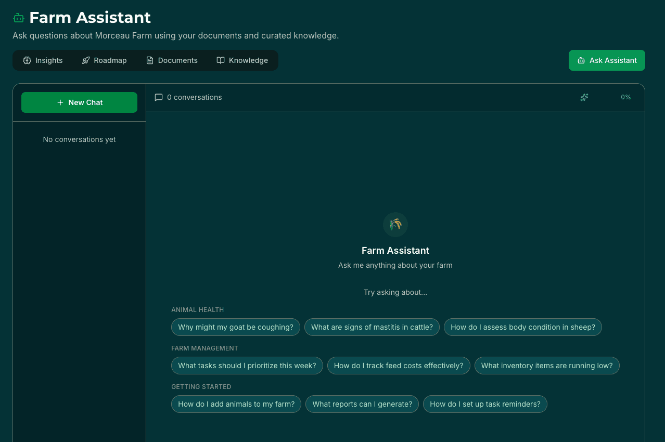
Task: Start a New Chat
Action: (x=79, y=102)
